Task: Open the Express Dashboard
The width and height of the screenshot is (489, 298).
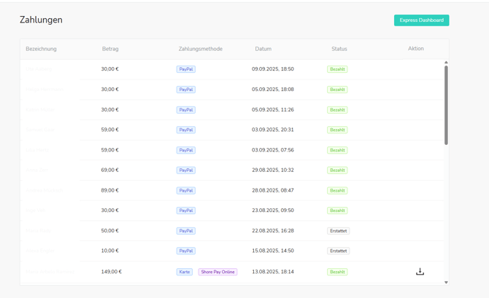Action: (421, 20)
